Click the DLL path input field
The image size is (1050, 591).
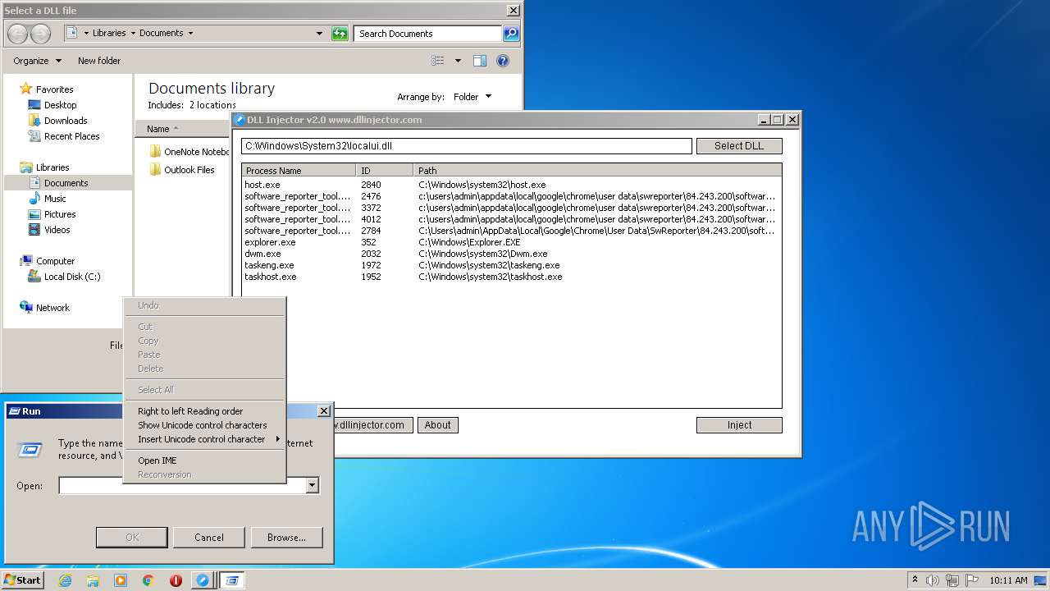point(467,146)
